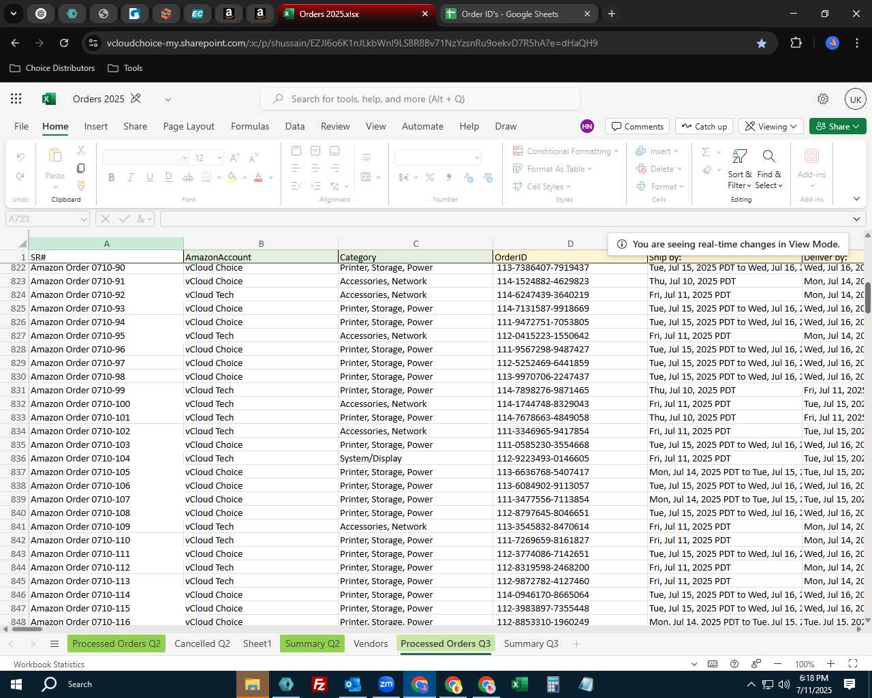Expand Format As Table dropdown

coord(590,169)
